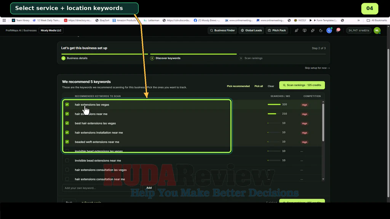Uncheck 'hair extensions near me' keyword
Image resolution: width=390 pixels, height=219 pixels.
pos(67,114)
